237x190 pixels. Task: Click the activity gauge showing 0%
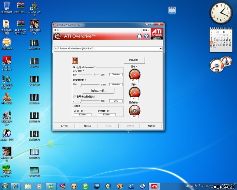134,94
